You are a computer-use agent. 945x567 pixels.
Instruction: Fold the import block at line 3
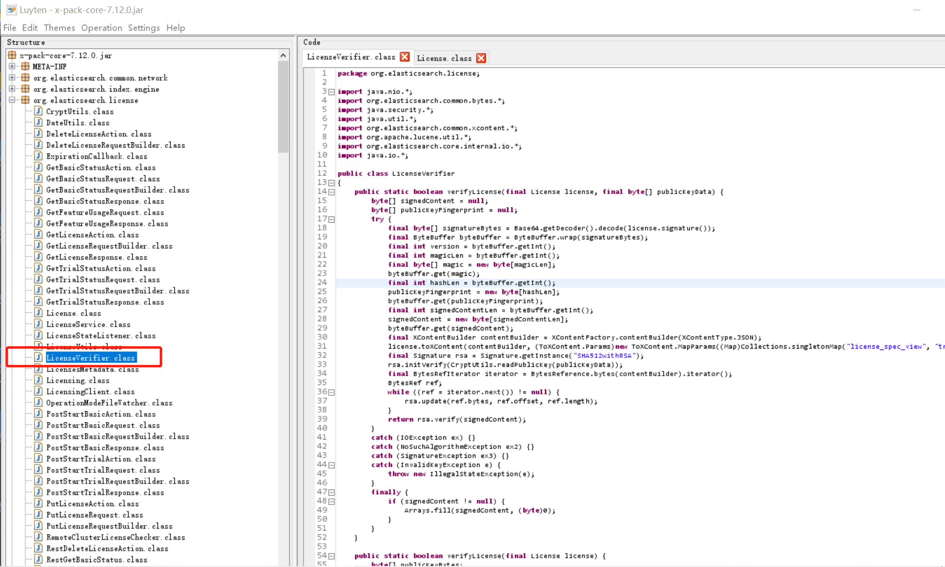click(x=332, y=92)
